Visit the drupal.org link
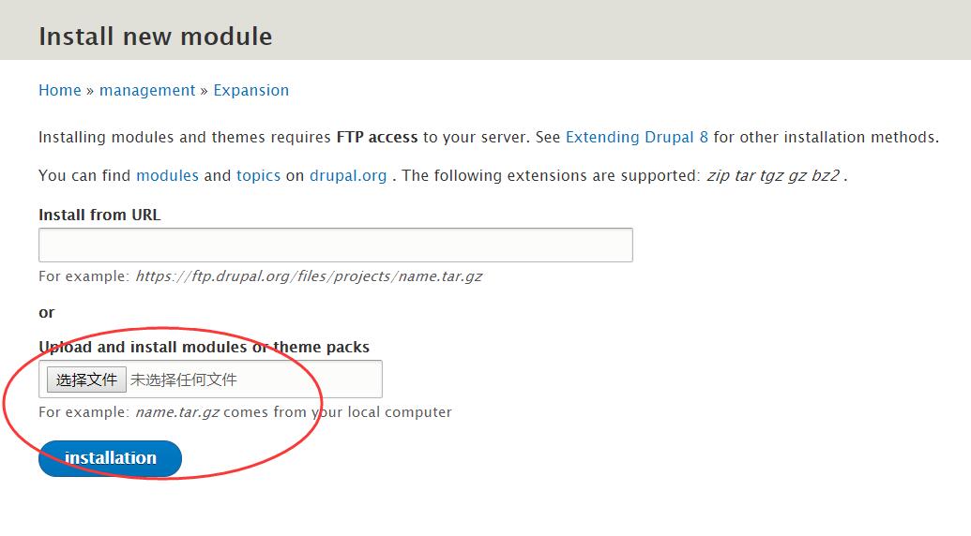 348,175
